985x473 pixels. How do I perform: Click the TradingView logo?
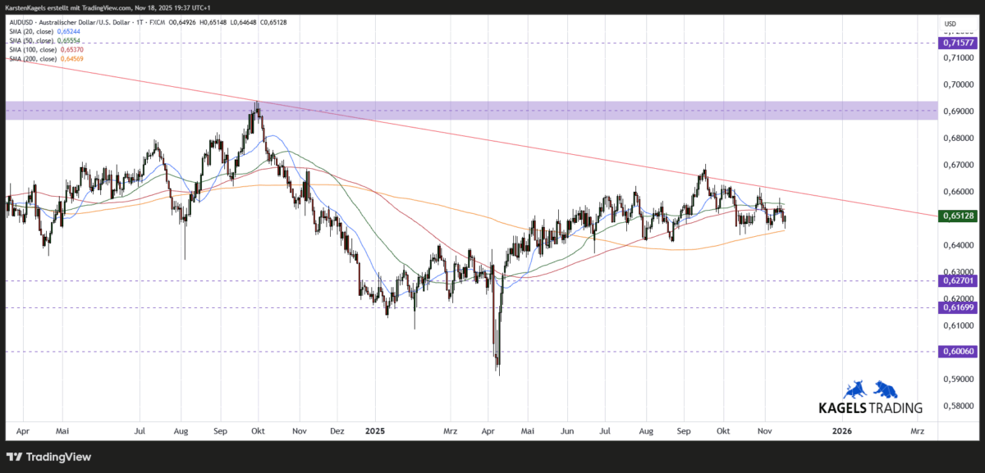pos(49,457)
